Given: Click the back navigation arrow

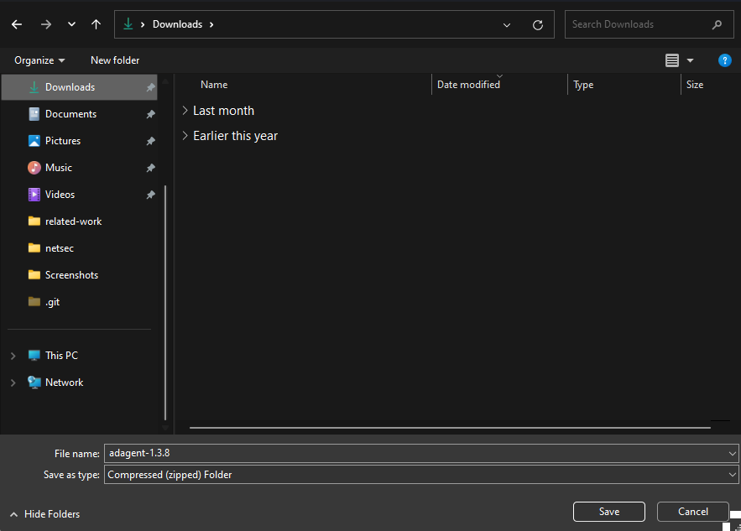Looking at the screenshot, I should pos(16,24).
